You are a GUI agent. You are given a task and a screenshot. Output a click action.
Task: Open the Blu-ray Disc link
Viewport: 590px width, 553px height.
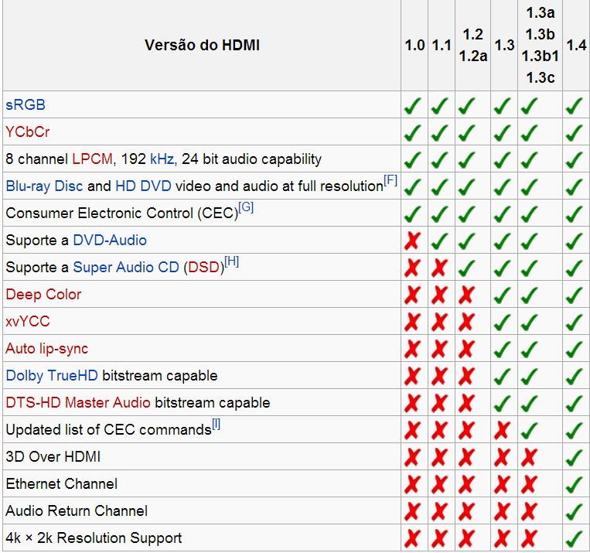pyautogui.click(x=44, y=186)
